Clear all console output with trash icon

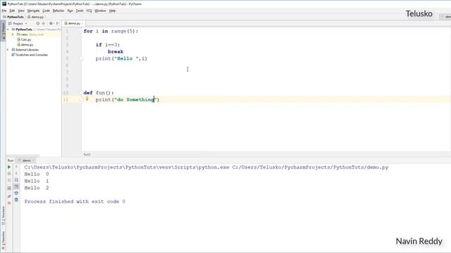point(16,200)
